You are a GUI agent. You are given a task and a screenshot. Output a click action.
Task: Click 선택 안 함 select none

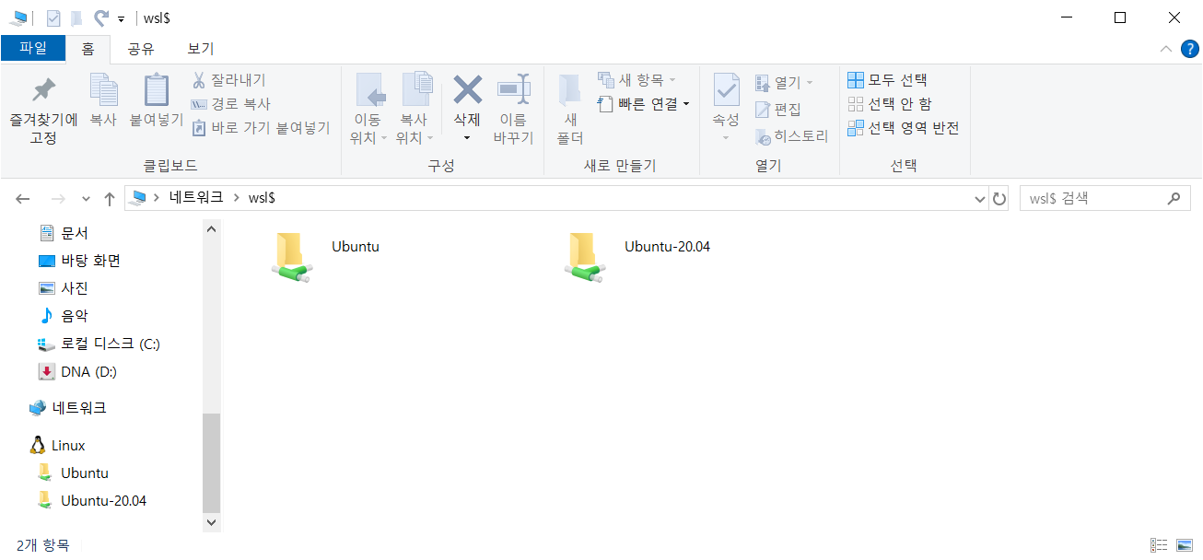pyautogui.click(x=889, y=104)
